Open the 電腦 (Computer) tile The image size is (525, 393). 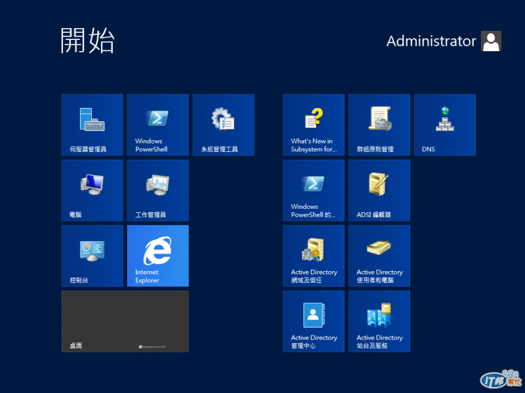coord(92,190)
